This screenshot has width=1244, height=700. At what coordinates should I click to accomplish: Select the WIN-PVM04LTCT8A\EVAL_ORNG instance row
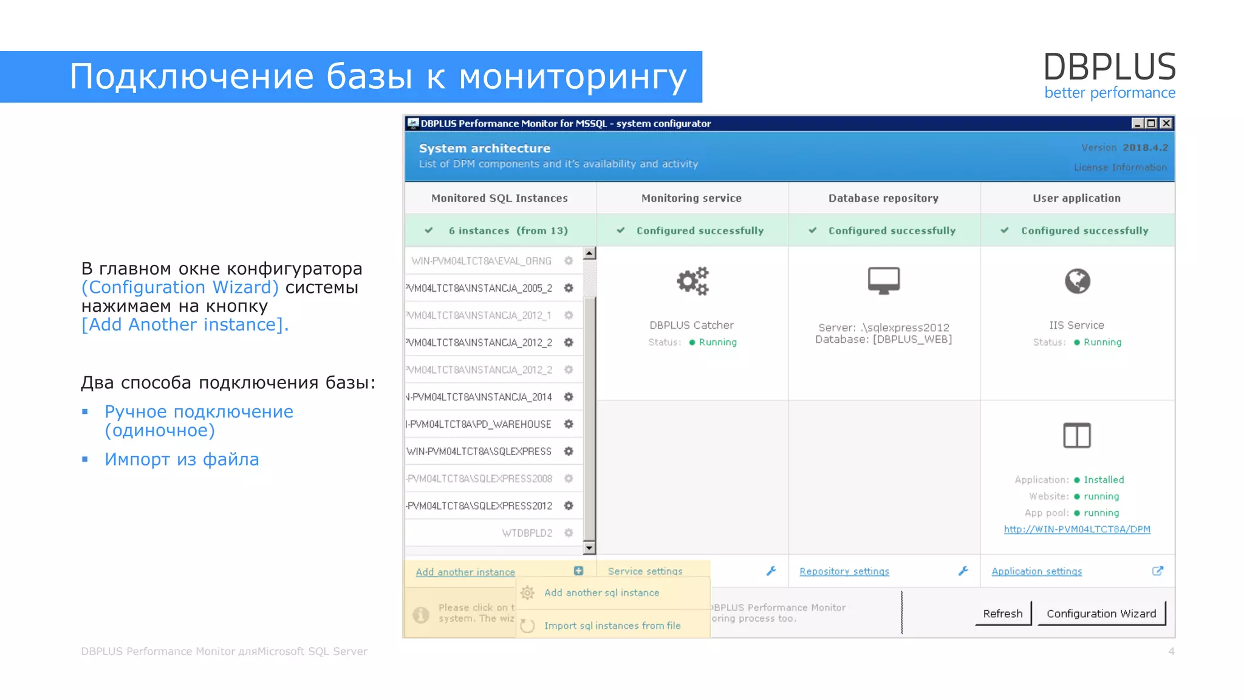(x=493, y=261)
